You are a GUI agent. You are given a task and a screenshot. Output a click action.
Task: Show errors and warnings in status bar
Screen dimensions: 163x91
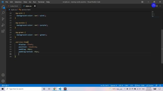(x=5, y=85)
